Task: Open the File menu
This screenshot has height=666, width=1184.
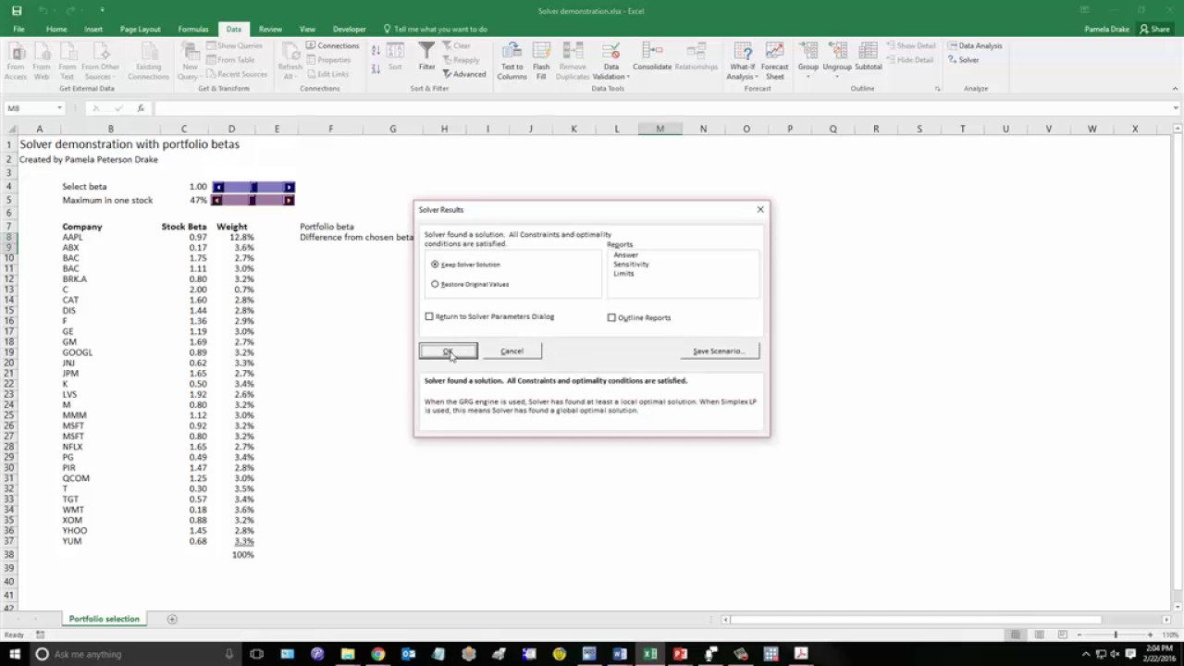Action: [18, 29]
